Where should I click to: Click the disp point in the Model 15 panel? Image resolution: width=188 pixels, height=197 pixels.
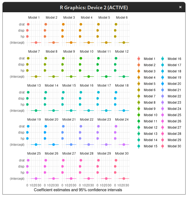63,99
